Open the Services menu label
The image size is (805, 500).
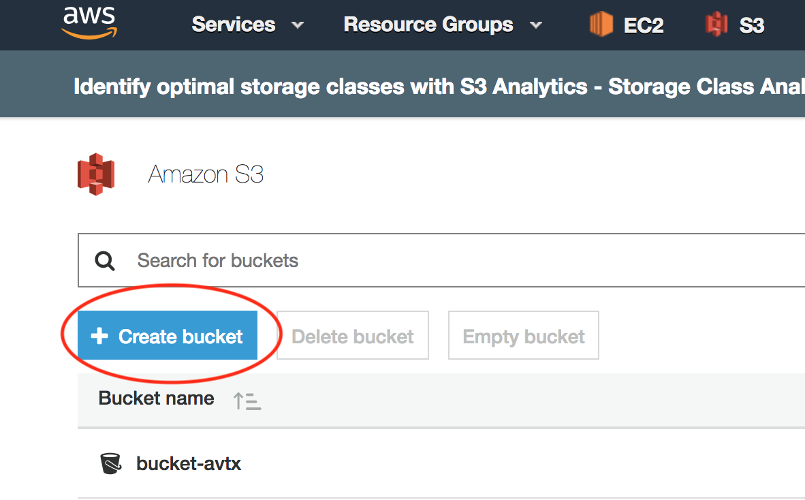pos(234,25)
